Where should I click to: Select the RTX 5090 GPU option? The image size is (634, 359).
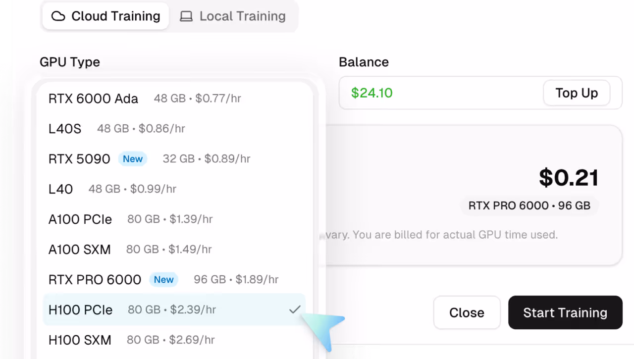pyautogui.click(x=79, y=158)
